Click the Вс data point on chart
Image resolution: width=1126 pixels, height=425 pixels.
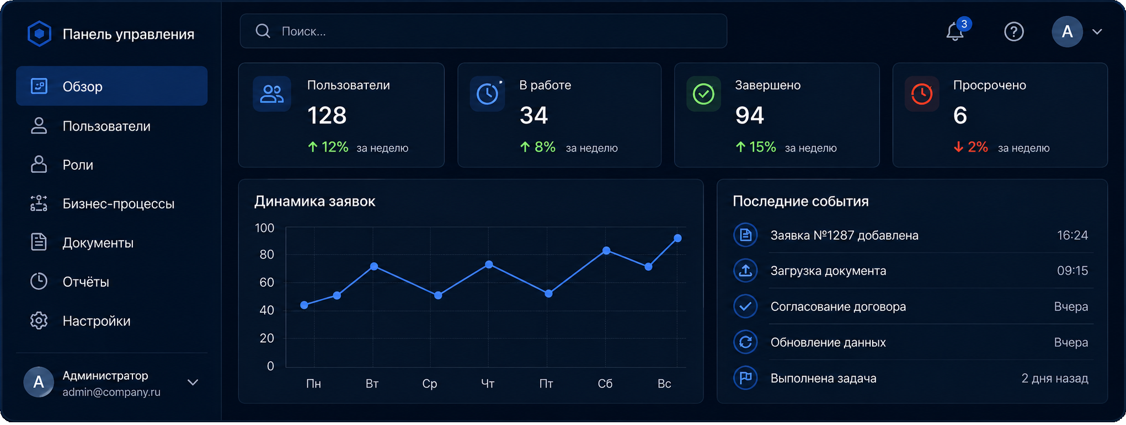(677, 238)
